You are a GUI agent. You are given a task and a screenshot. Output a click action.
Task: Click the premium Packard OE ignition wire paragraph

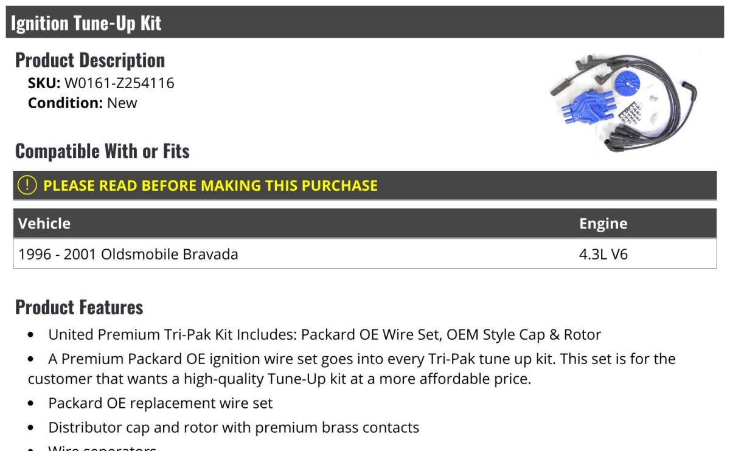[352, 369]
